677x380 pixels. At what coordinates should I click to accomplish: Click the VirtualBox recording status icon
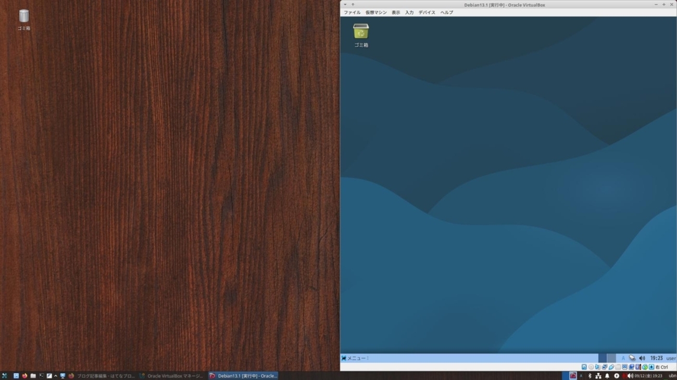[x=631, y=367]
